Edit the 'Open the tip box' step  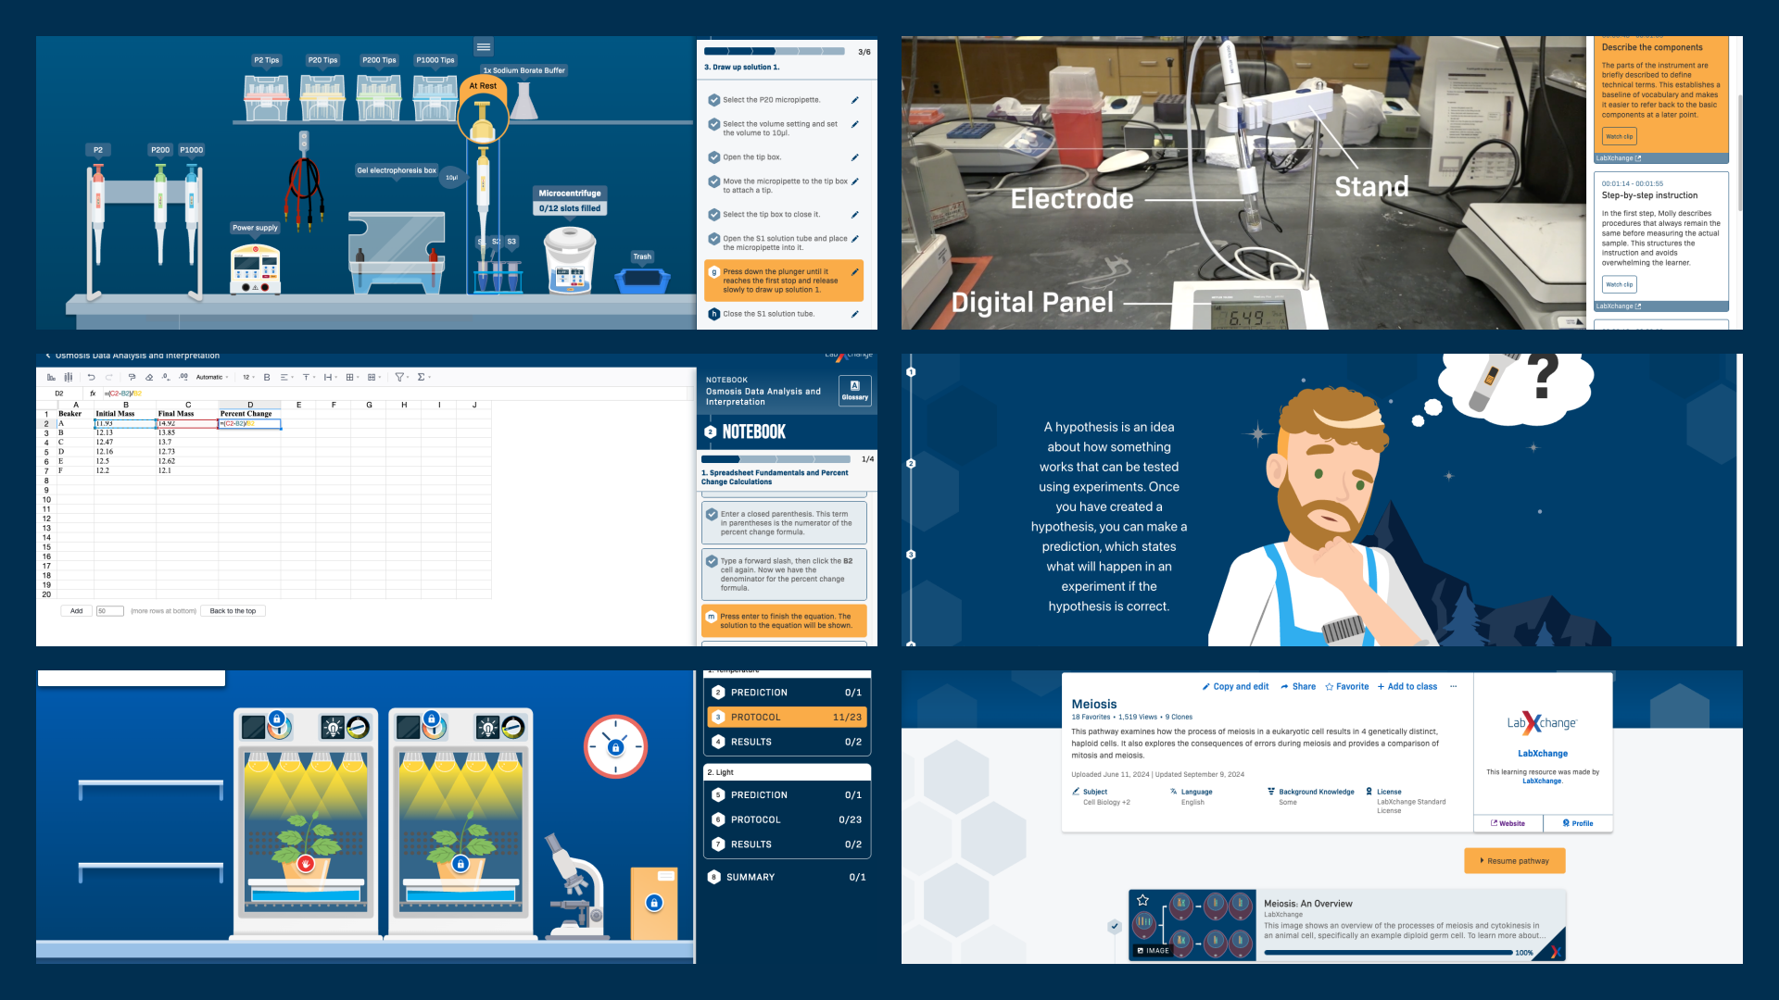pyautogui.click(x=854, y=157)
